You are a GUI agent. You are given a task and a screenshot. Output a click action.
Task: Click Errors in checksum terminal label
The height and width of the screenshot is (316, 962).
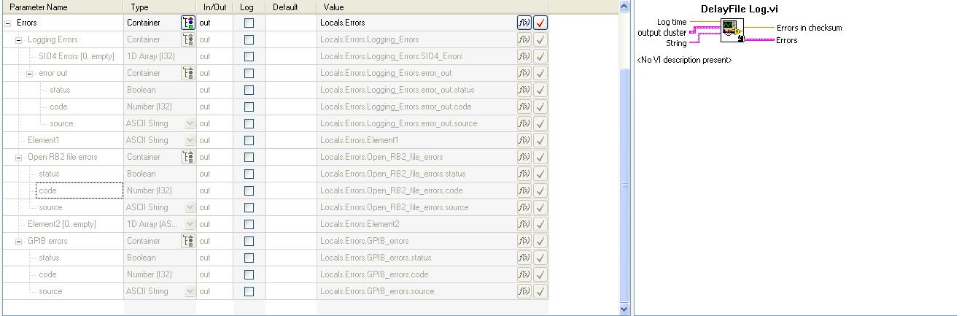(x=810, y=28)
